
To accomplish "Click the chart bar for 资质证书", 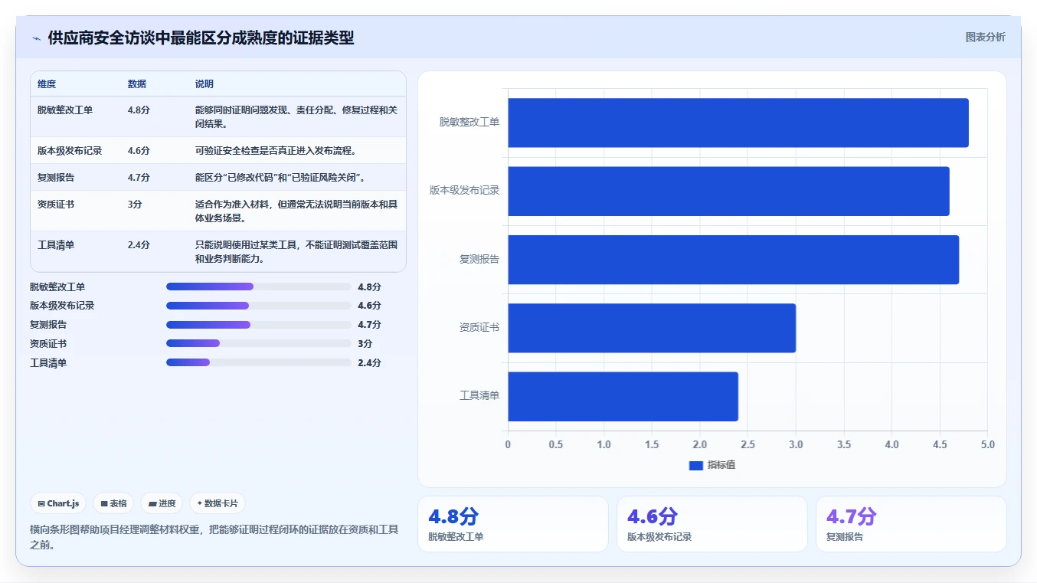I will (x=652, y=328).
